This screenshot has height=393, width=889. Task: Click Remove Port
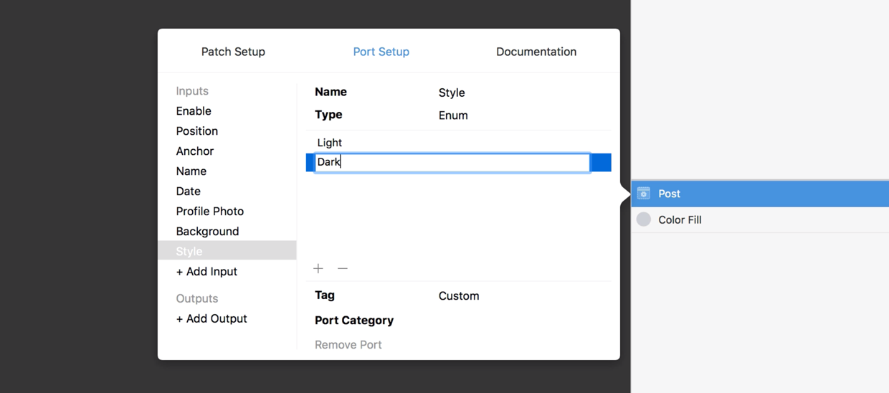(x=348, y=345)
